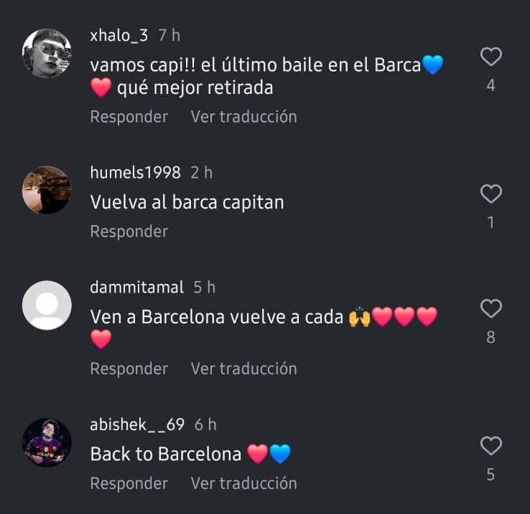Open xhalo_3's profile picture
This screenshot has height=514, width=530.
point(47,53)
